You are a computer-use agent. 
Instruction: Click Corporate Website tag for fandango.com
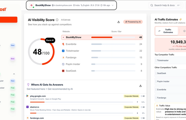pyautogui.click(x=132, y=118)
